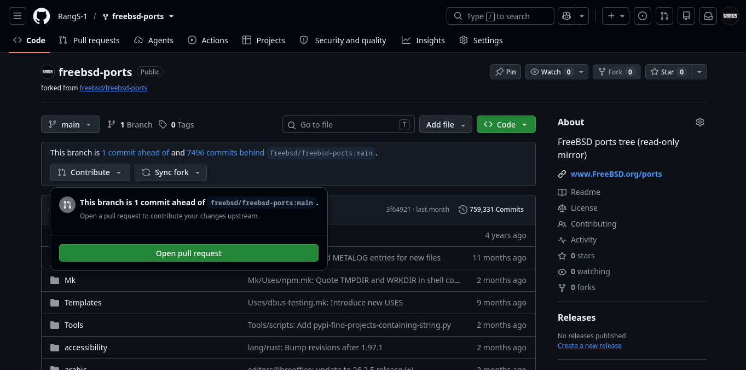This screenshot has height=370, width=746.
Task: Open the Projects tab
Action: click(264, 41)
